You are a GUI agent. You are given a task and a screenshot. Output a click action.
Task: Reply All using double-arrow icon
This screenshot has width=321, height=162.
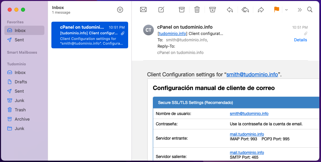[245, 10]
